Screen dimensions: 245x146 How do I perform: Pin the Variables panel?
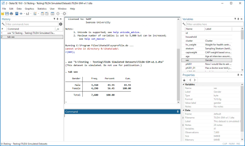coord(238,19)
